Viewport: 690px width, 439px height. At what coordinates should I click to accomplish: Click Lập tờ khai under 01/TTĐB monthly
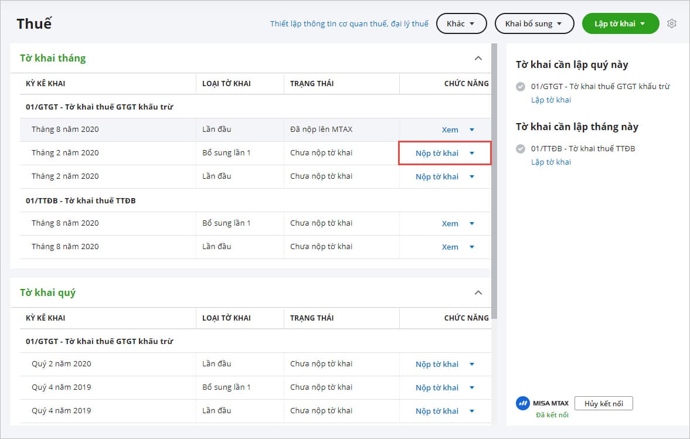pyautogui.click(x=550, y=162)
